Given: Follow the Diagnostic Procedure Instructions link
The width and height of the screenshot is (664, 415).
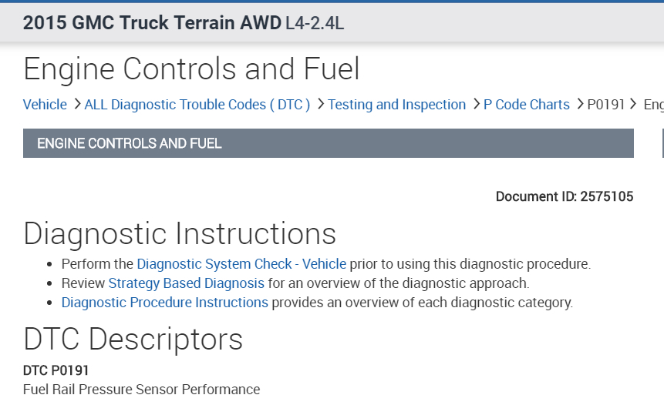Looking at the screenshot, I should click(165, 303).
